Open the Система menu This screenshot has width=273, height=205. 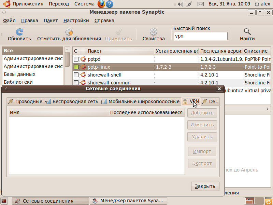(x=84, y=4)
